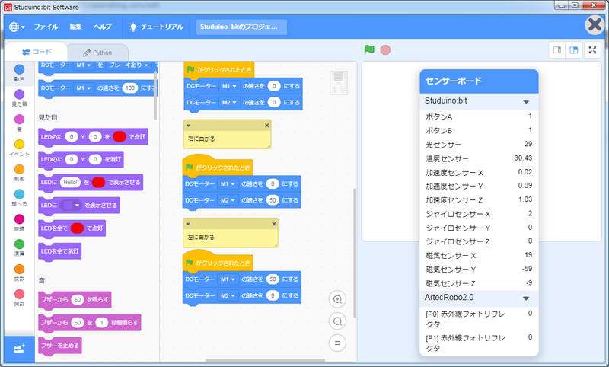Click the 磁気センサー Y row
The width and height of the screenshot is (609, 367).
coord(479,270)
